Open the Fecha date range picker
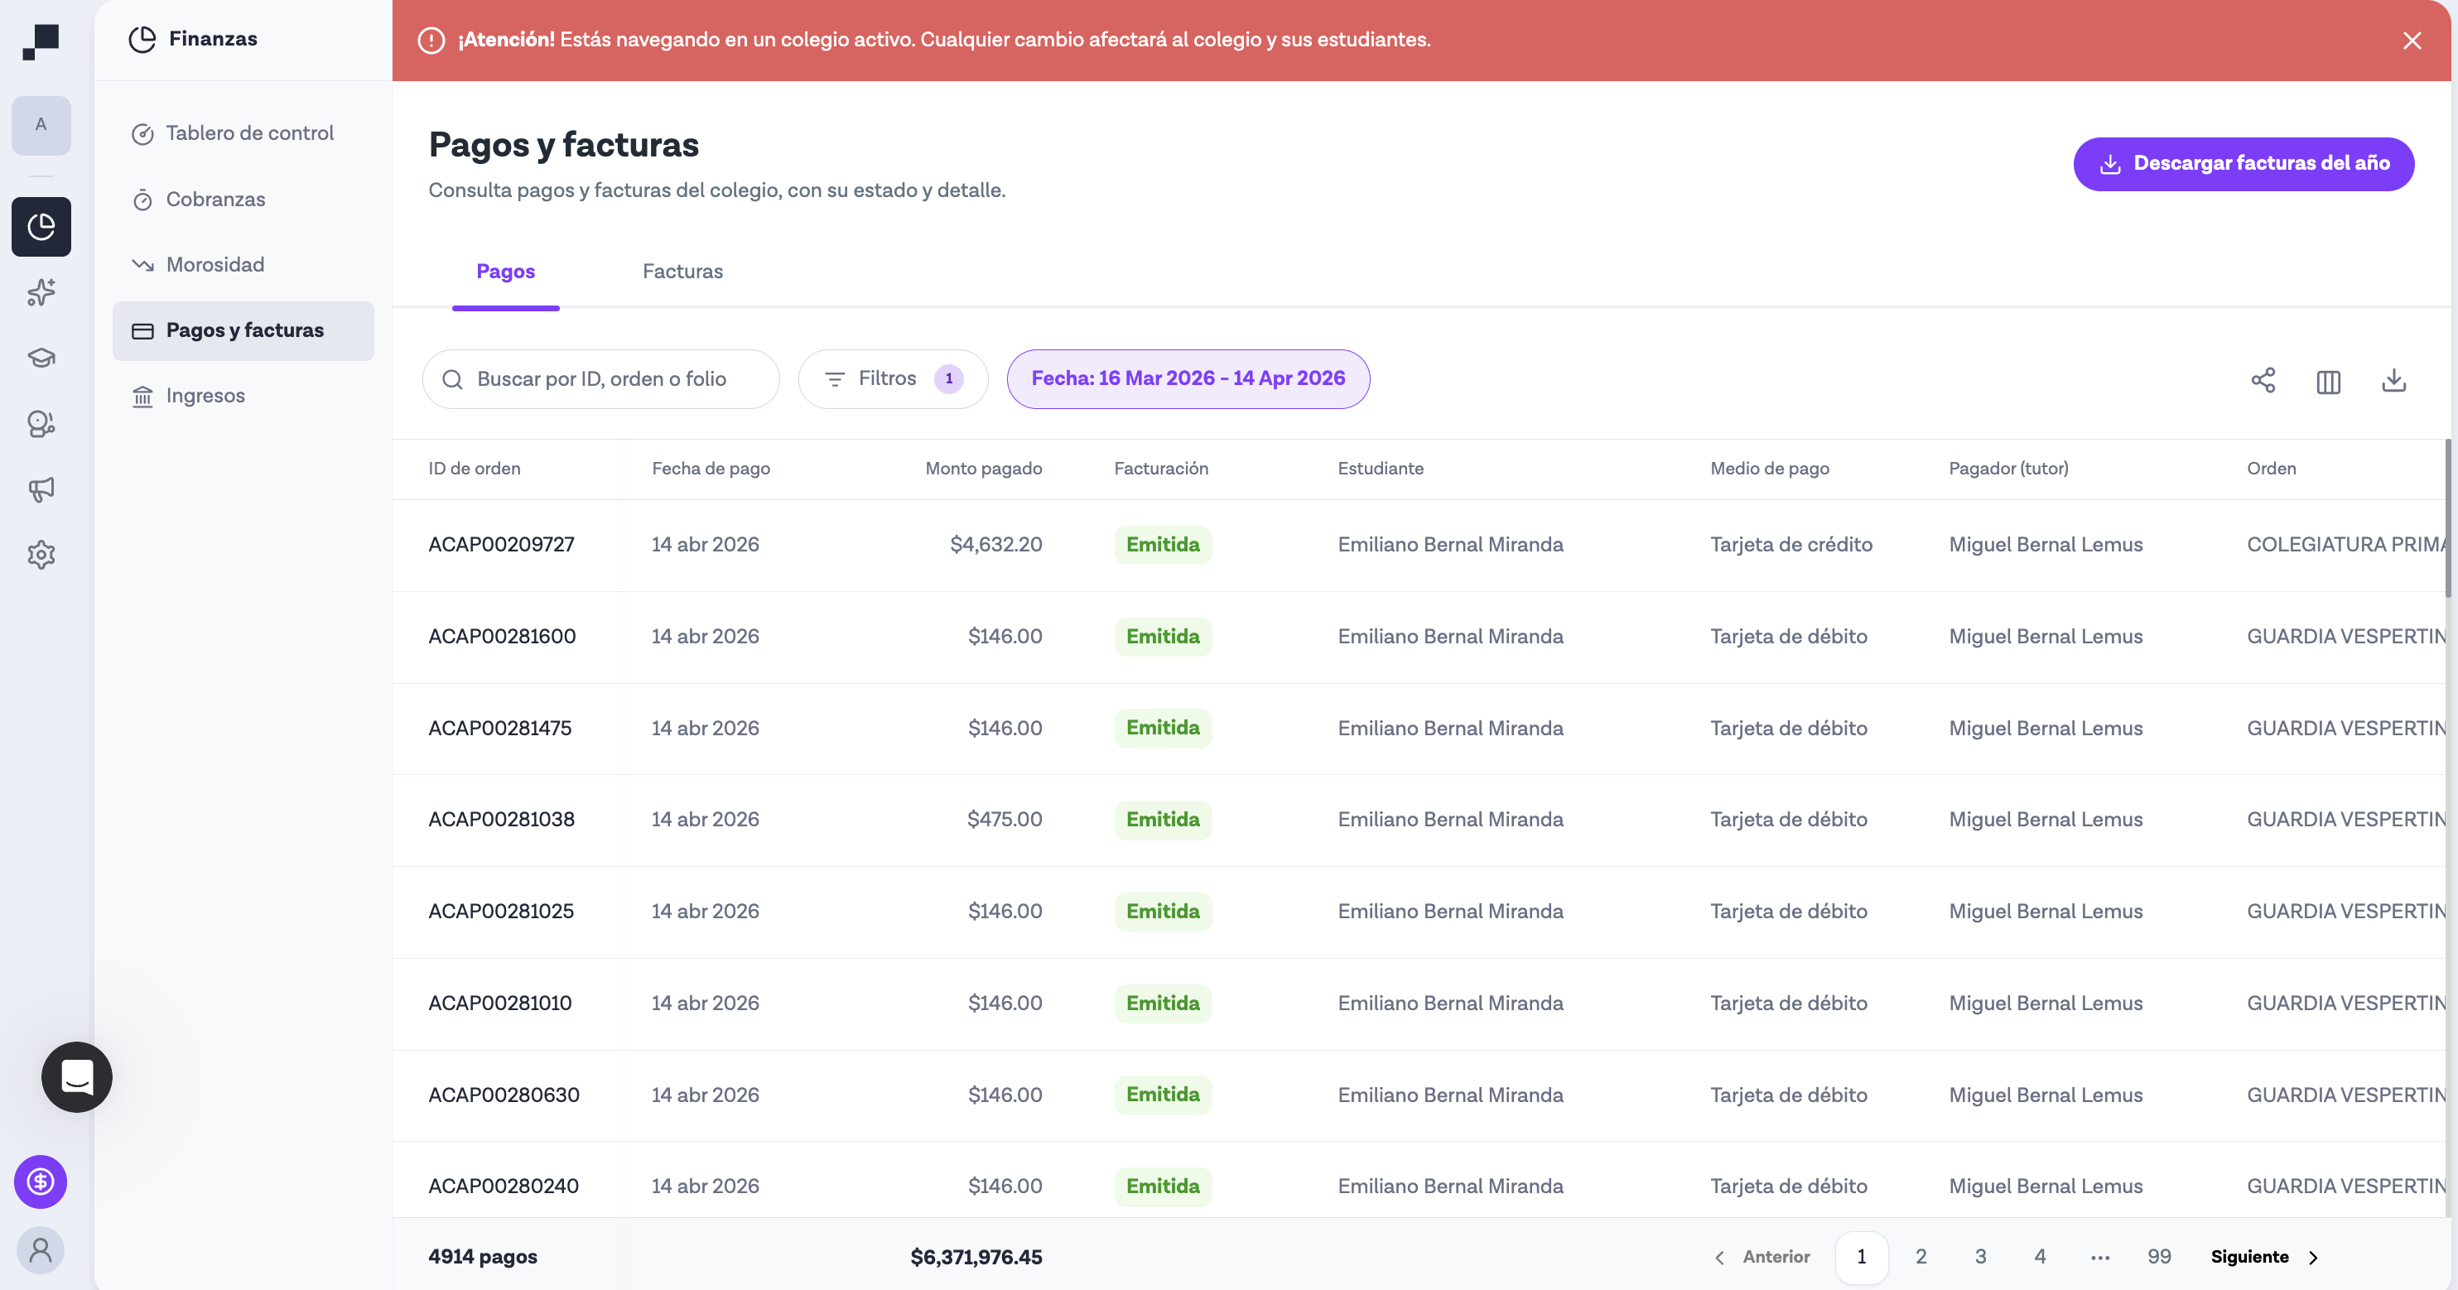Screen dimensions: 2458x1290 [x=1187, y=378]
